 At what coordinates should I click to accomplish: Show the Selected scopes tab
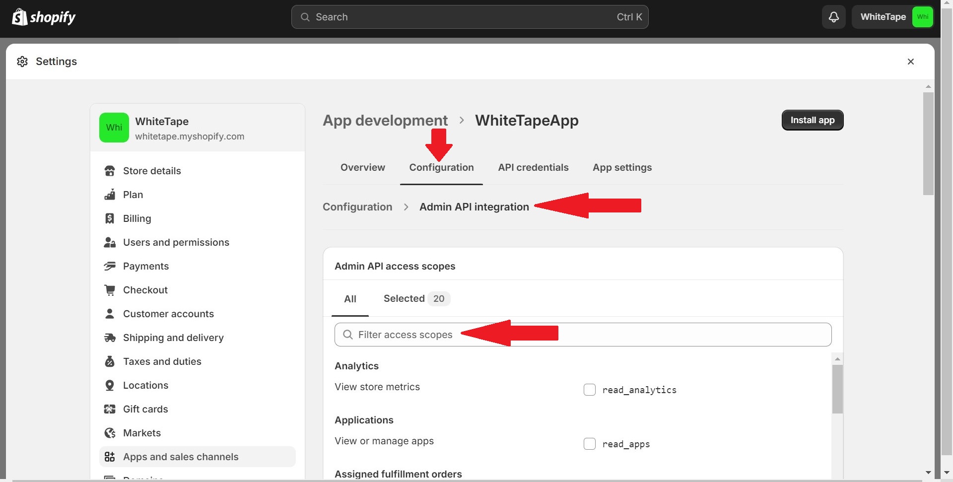(x=416, y=299)
